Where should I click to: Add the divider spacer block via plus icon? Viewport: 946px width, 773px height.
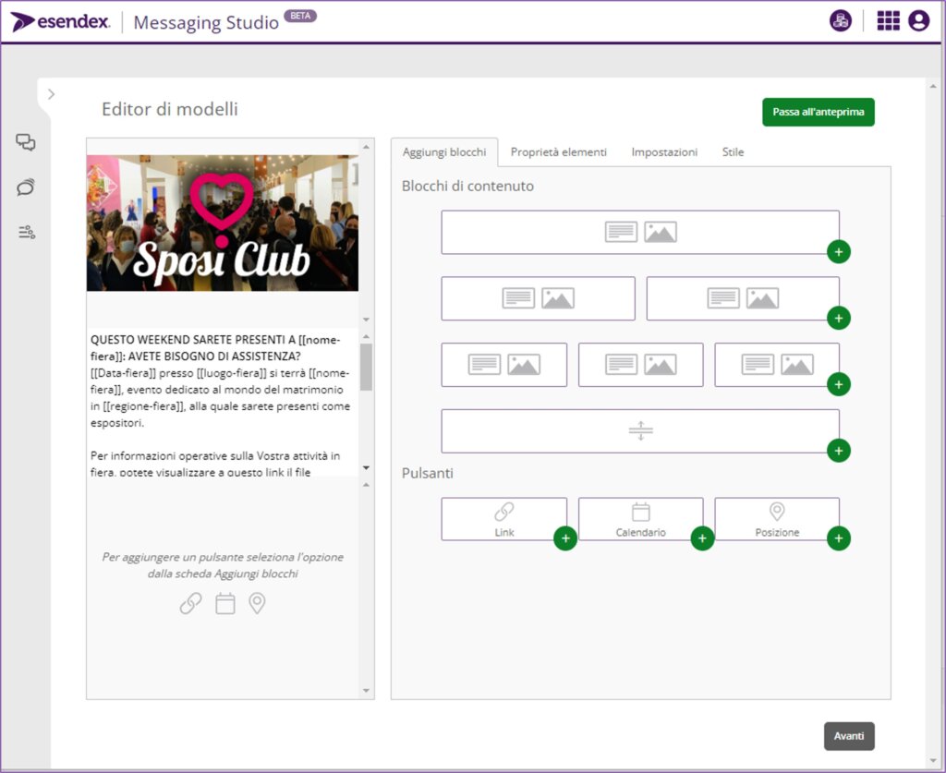pyautogui.click(x=838, y=451)
